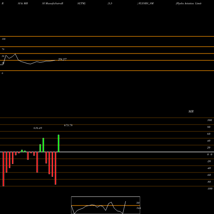This screenshot has width=214, height=214.
Task: Click the 29.27 RSI value label
Action: (x=62, y=59)
